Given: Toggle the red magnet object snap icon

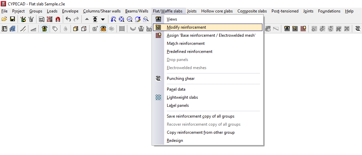Looking at the screenshot, I should click(58, 19).
